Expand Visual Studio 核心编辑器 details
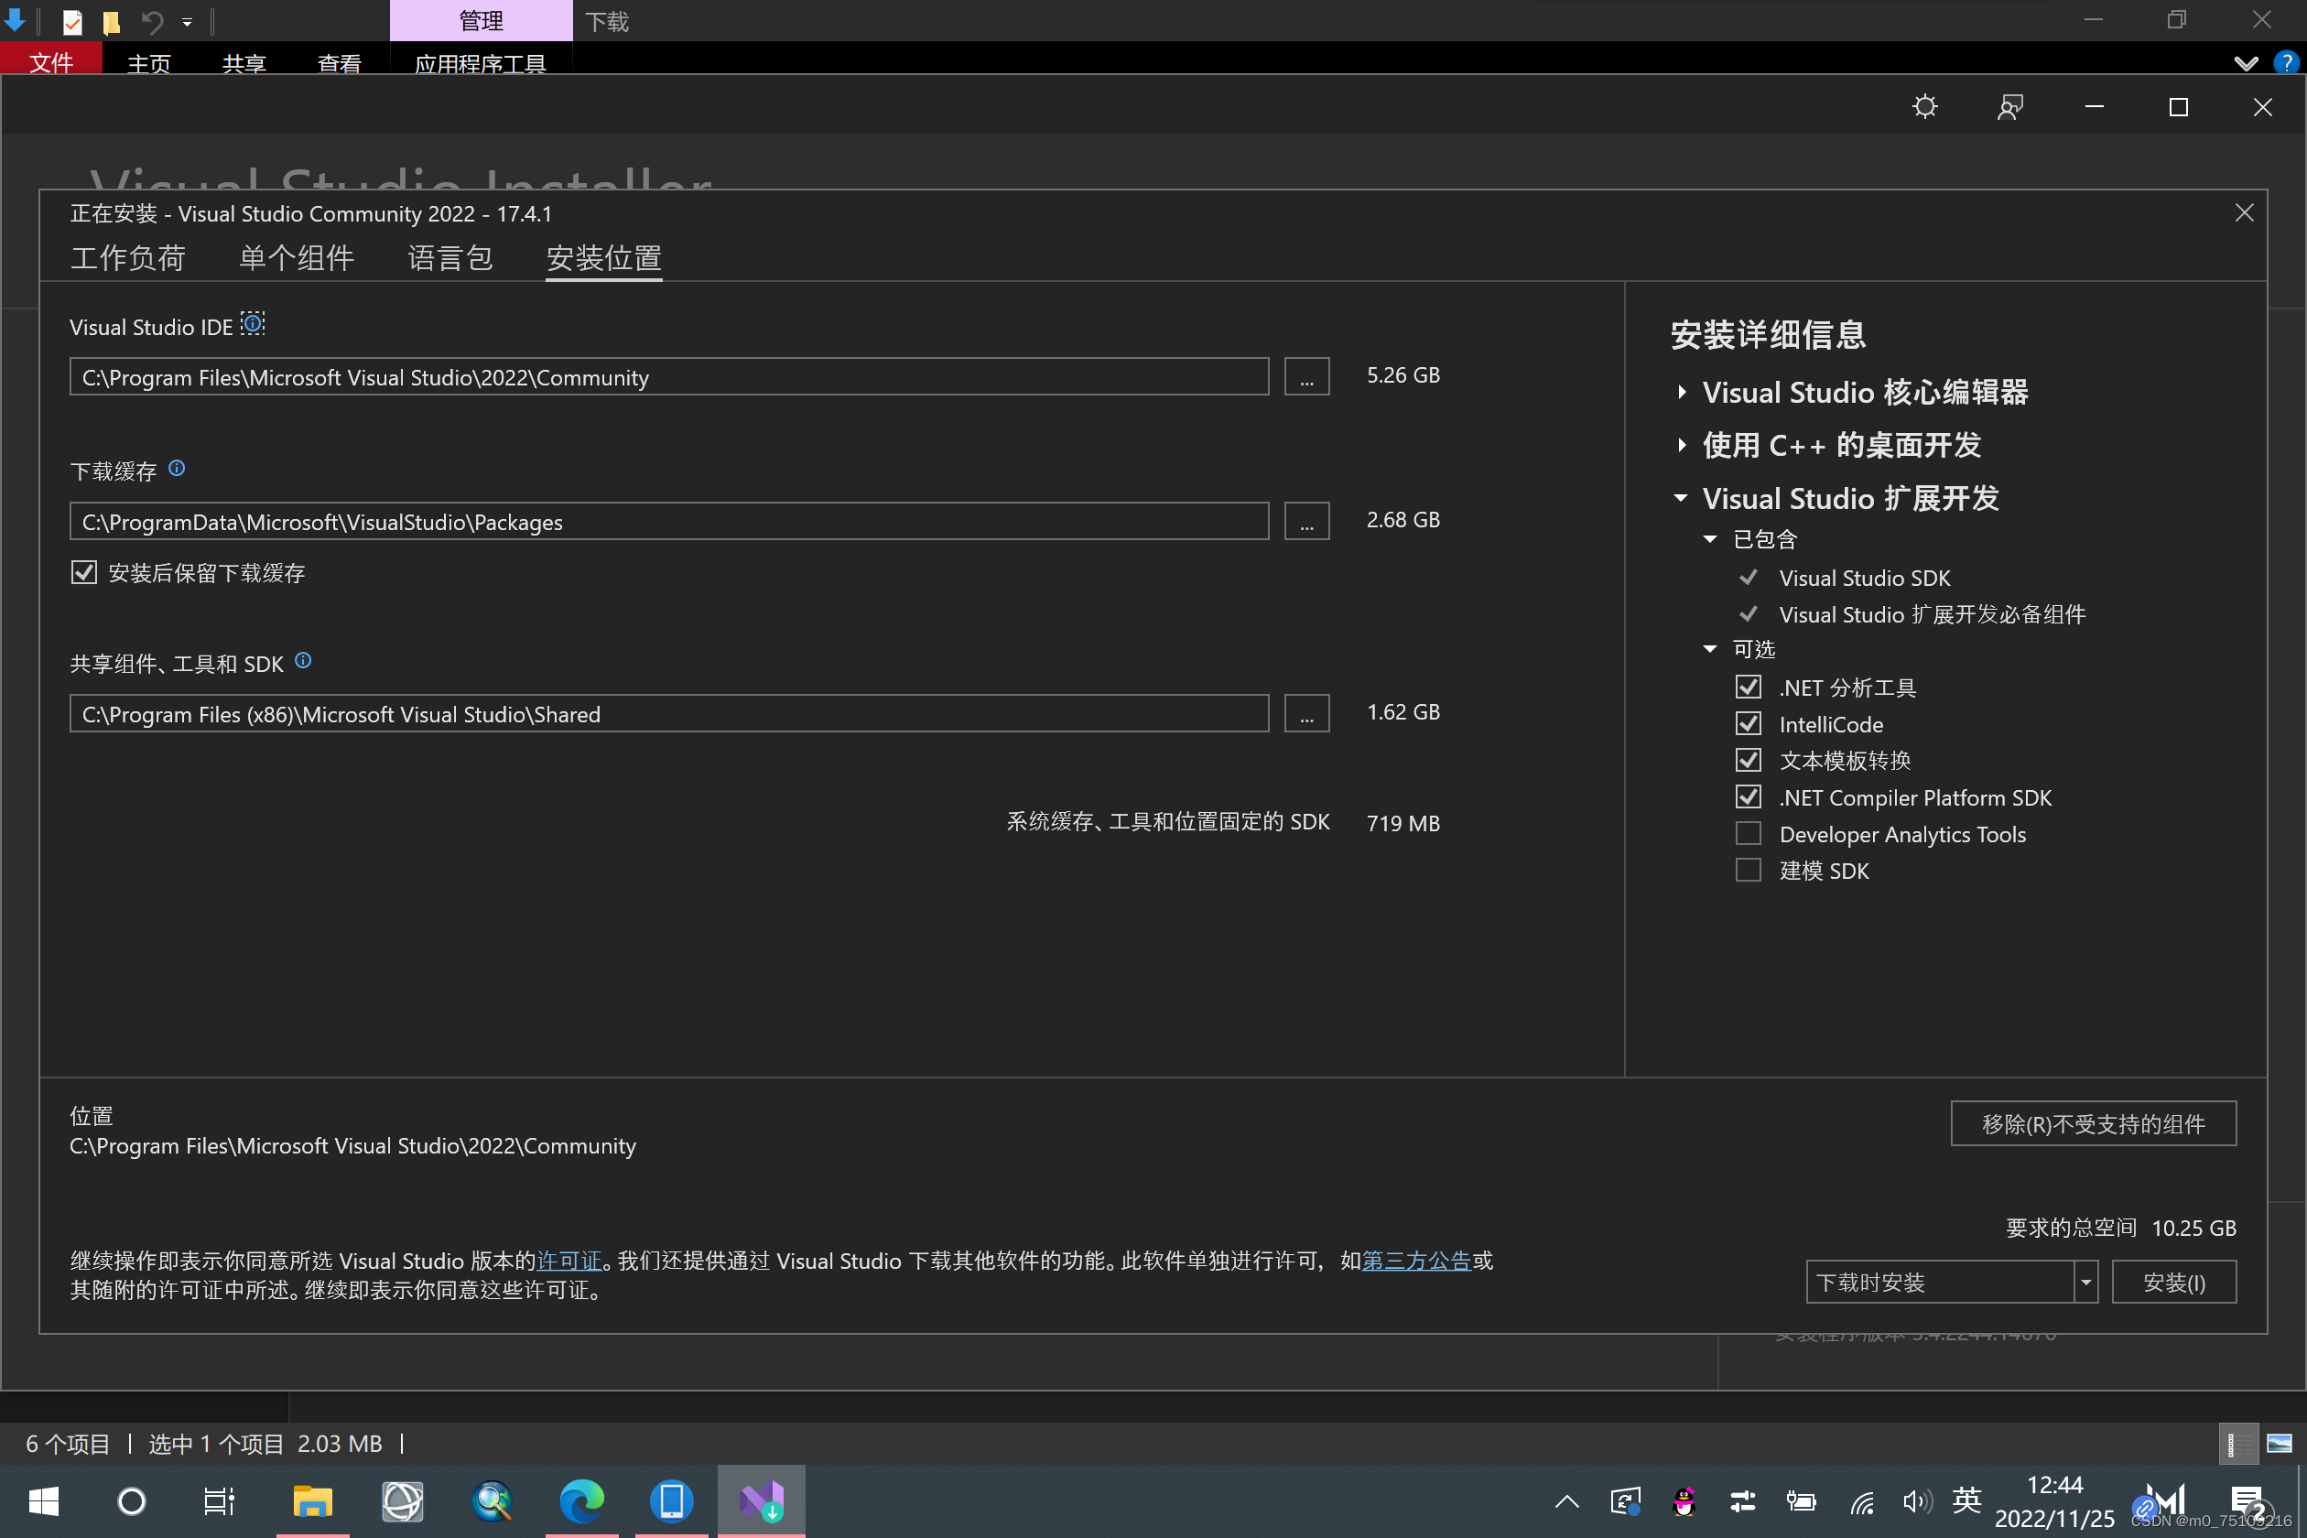This screenshot has width=2307, height=1538. click(x=1683, y=393)
